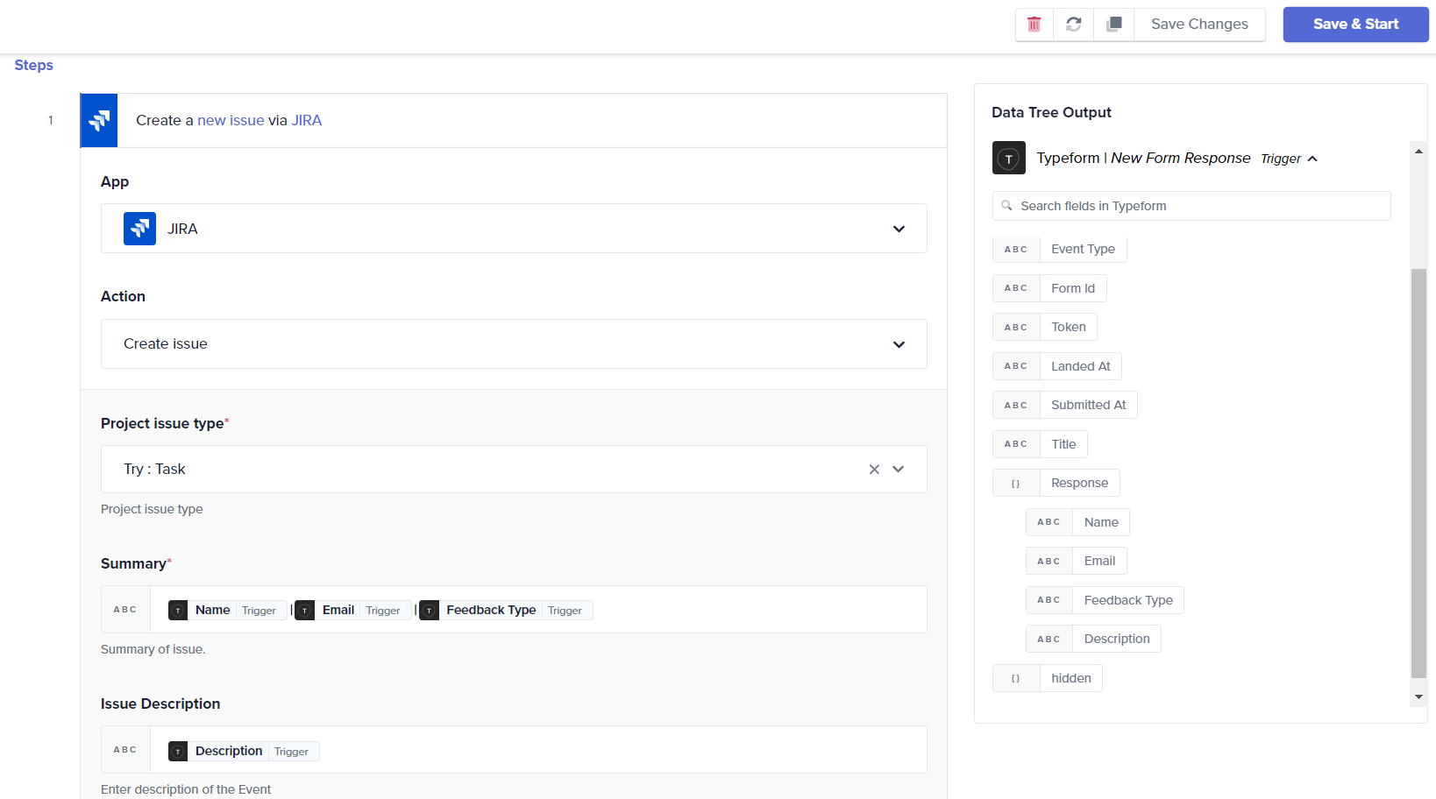Click the JIRA step header icon
1436x799 pixels.
pyautogui.click(x=99, y=120)
